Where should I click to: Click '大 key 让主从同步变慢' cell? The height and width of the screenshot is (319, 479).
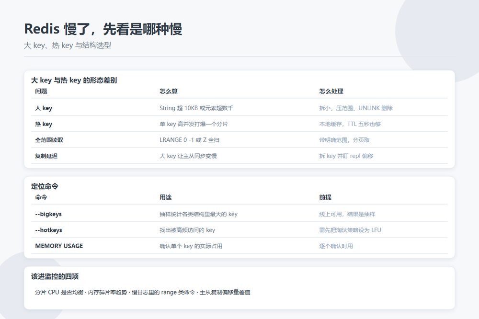[x=188, y=156]
